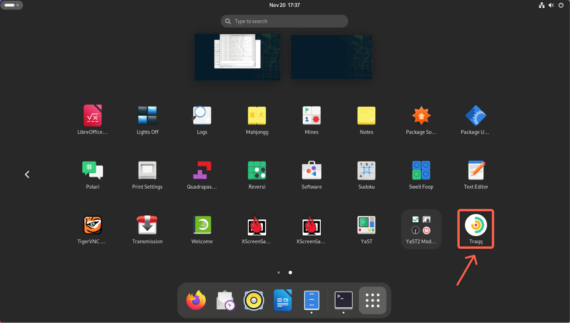Open the Package Sources icon

(421, 116)
